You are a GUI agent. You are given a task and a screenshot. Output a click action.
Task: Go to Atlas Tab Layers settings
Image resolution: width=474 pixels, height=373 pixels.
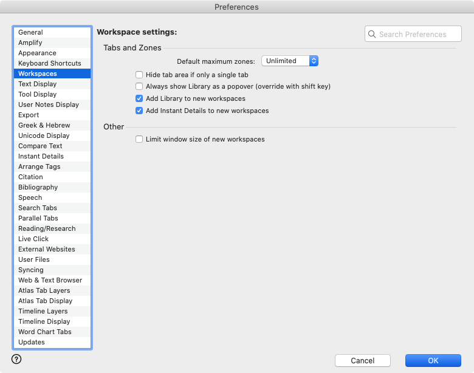pyautogui.click(x=44, y=290)
